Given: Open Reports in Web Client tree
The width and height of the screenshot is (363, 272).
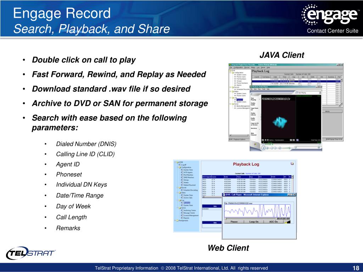Looking at the screenshot, I should coord(186,218).
